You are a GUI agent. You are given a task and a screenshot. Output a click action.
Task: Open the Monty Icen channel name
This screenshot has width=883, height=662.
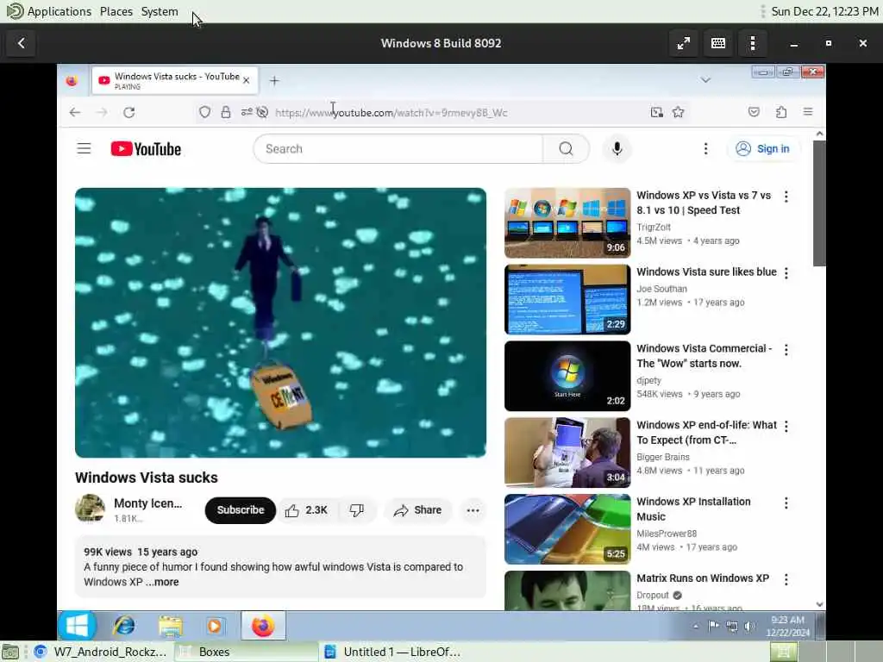coord(148,503)
